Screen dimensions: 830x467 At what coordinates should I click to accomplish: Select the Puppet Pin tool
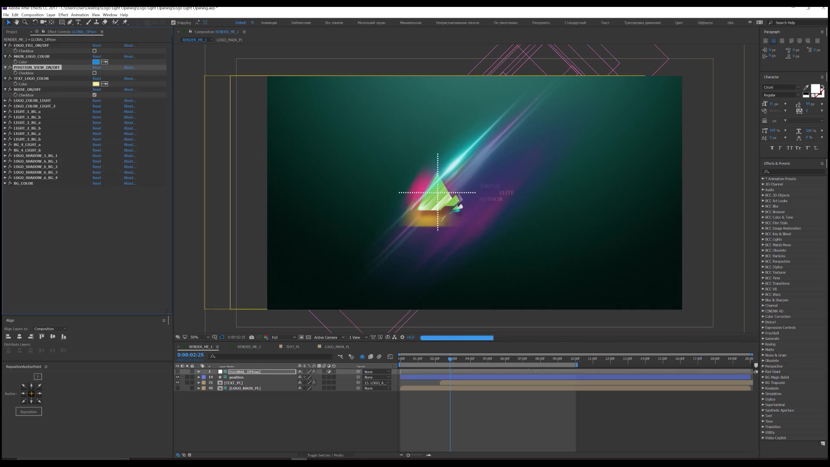(x=125, y=22)
